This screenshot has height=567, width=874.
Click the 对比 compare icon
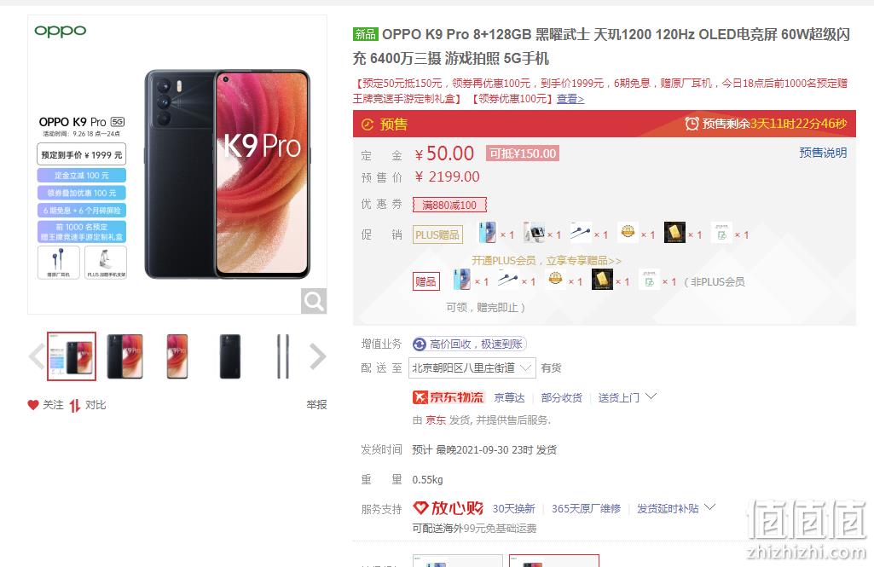[75, 405]
